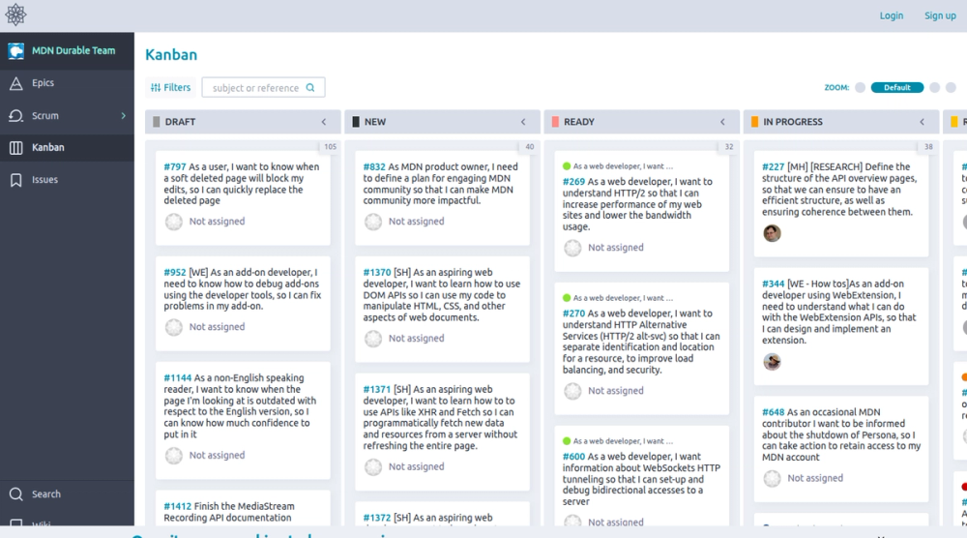Click green epic dot above card #270

pos(567,298)
